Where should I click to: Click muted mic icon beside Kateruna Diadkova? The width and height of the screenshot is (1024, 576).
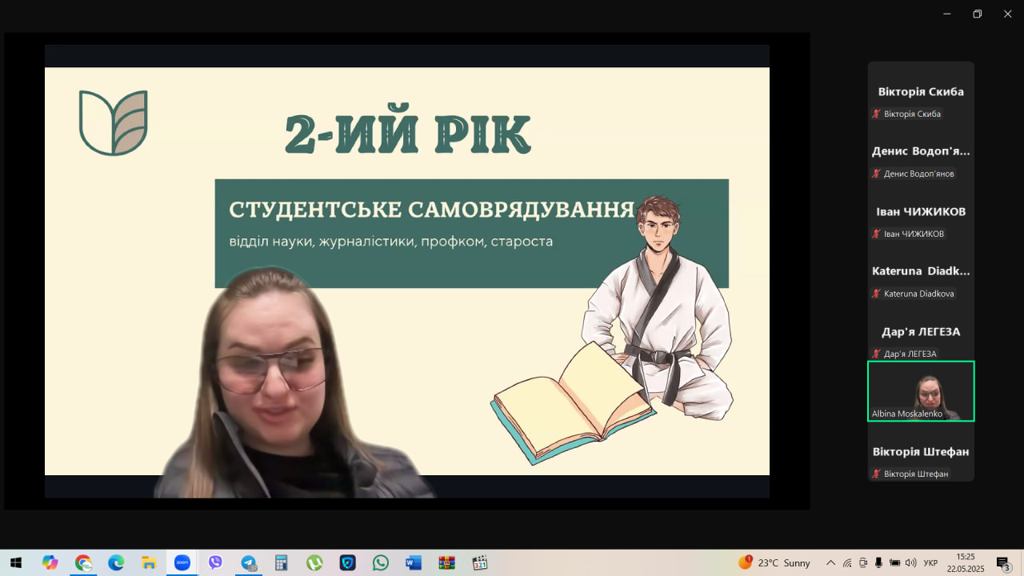click(x=877, y=294)
